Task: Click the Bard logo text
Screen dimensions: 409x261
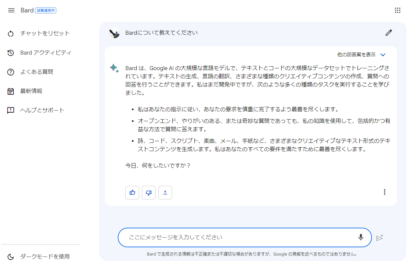Action: 27,10
